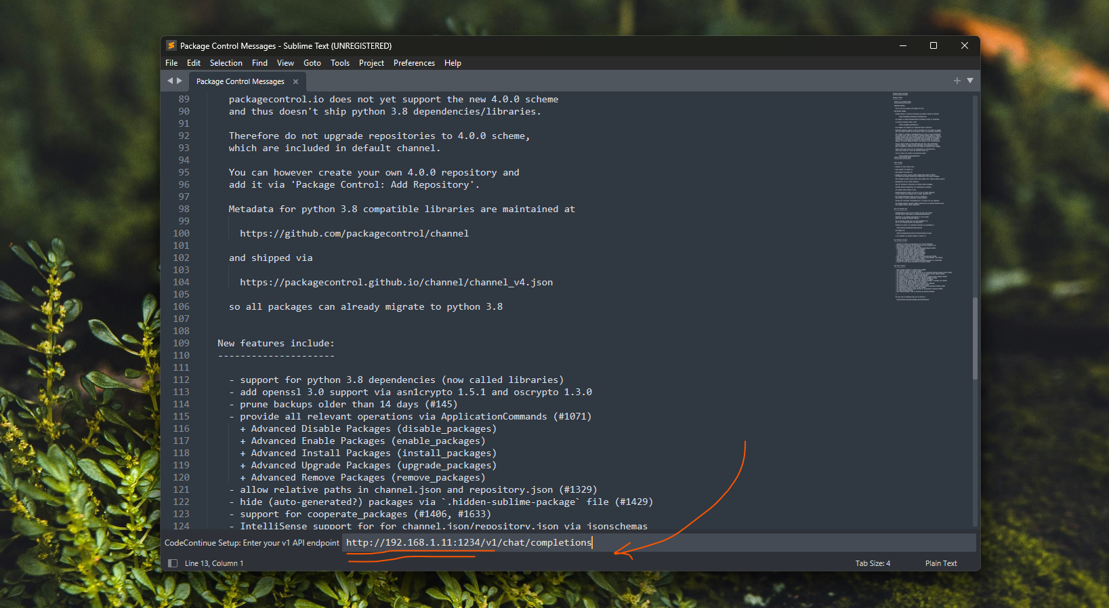Click 'Advanced Install Packages' line text
This screenshot has height=608, width=1109.
368,453
